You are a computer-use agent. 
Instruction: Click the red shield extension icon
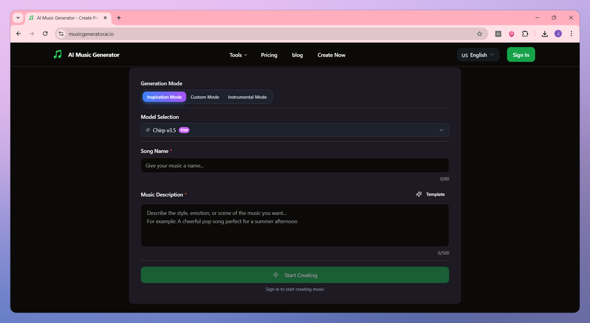point(511,34)
